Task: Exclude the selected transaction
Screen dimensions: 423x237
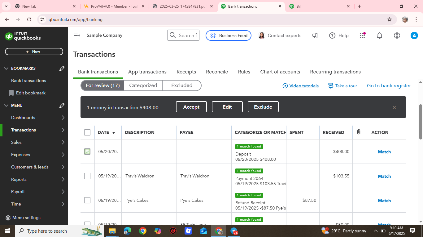Action: pos(263,107)
